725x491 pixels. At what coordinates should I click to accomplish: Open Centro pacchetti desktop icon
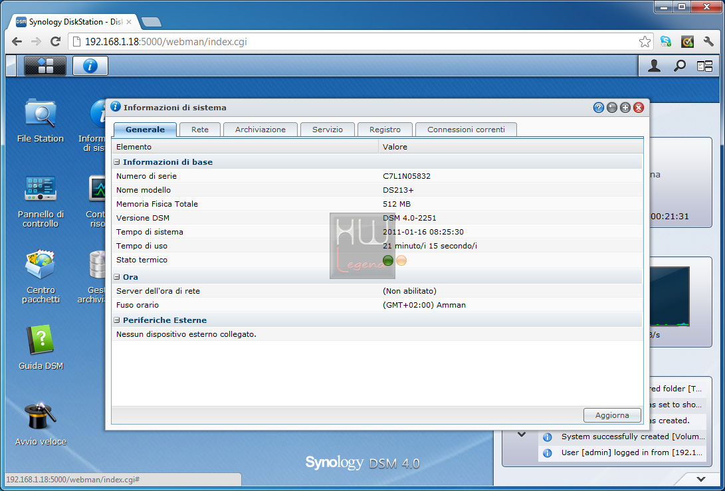[x=41, y=276]
